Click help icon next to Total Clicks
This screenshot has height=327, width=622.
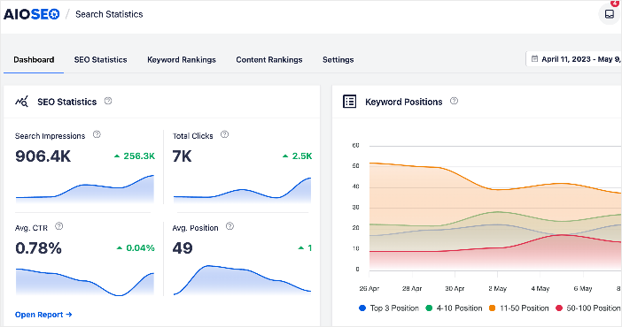[x=224, y=134]
